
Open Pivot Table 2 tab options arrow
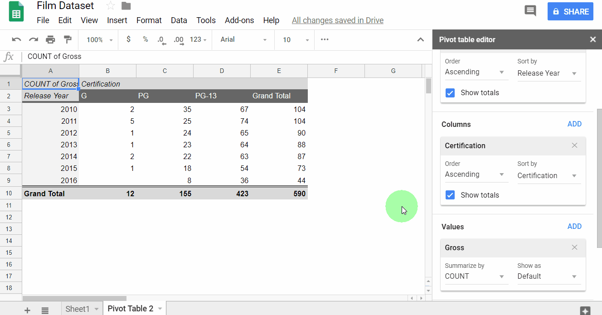coord(160,309)
